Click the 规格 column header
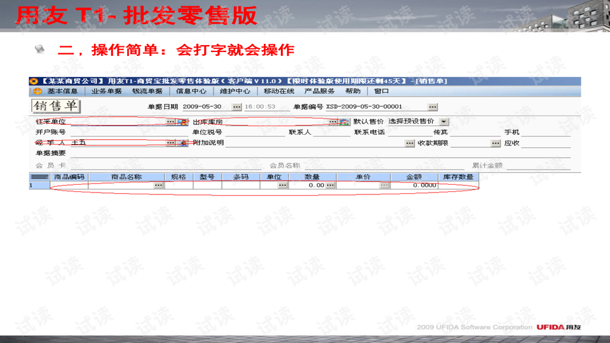The width and height of the screenshot is (610, 343). pyautogui.click(x=179, y=177)
